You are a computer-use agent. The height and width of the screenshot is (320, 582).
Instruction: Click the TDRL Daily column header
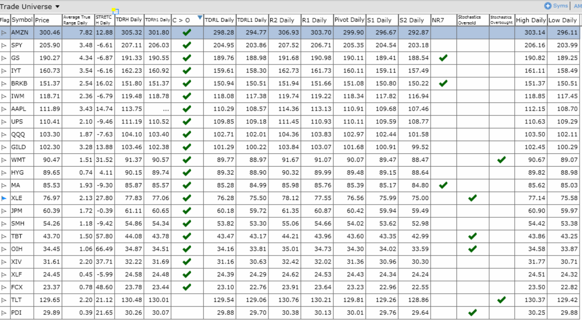(x=219, y=20)
